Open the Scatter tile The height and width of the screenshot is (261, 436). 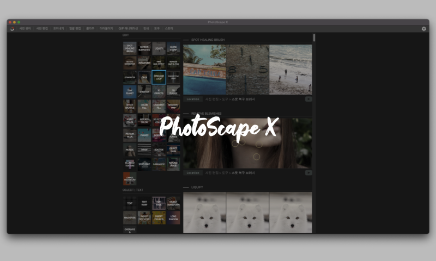click(x=159, y=150)
